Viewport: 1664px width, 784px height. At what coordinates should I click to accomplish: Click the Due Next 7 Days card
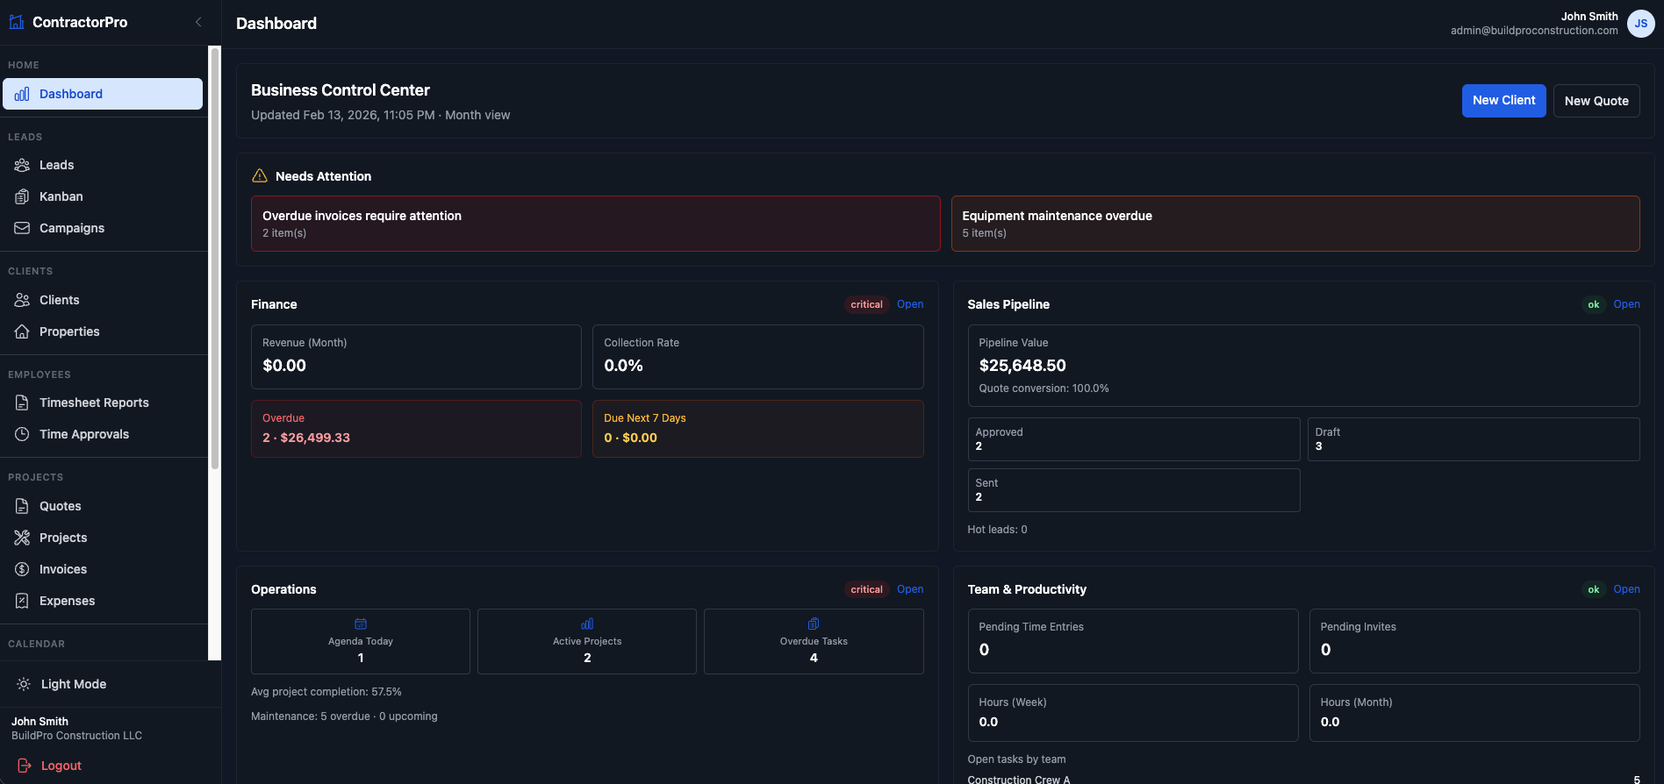758,429
